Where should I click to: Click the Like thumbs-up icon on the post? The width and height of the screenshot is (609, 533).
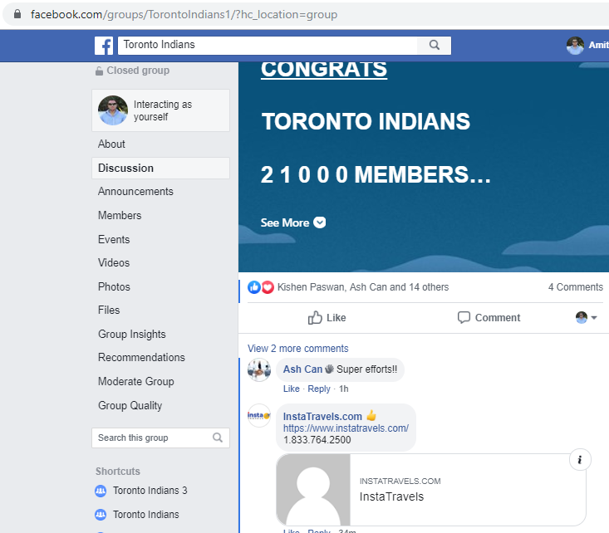[316, 317]
